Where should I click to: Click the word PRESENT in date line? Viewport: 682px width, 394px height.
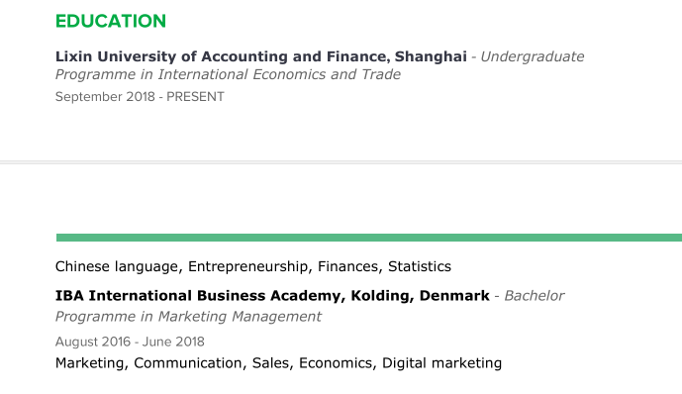[x=195, y=97]
